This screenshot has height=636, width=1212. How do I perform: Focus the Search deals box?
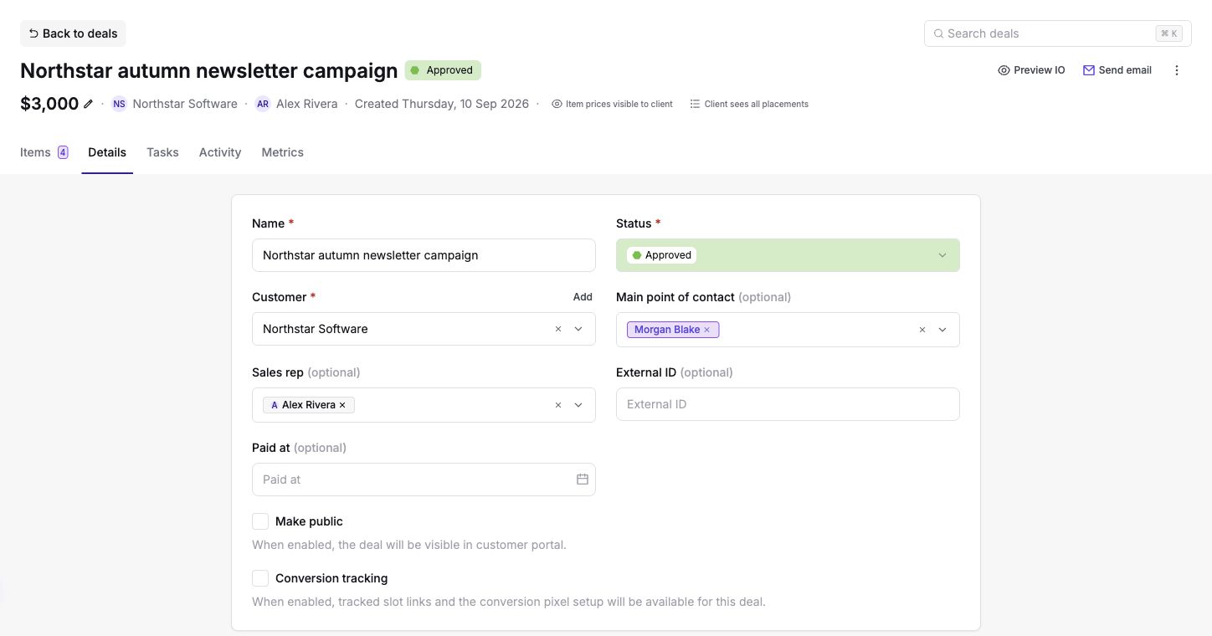pos(1058,33)
